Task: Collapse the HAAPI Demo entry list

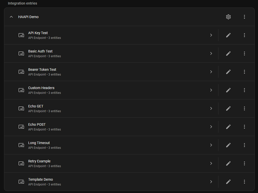Action: pos(11,17)
